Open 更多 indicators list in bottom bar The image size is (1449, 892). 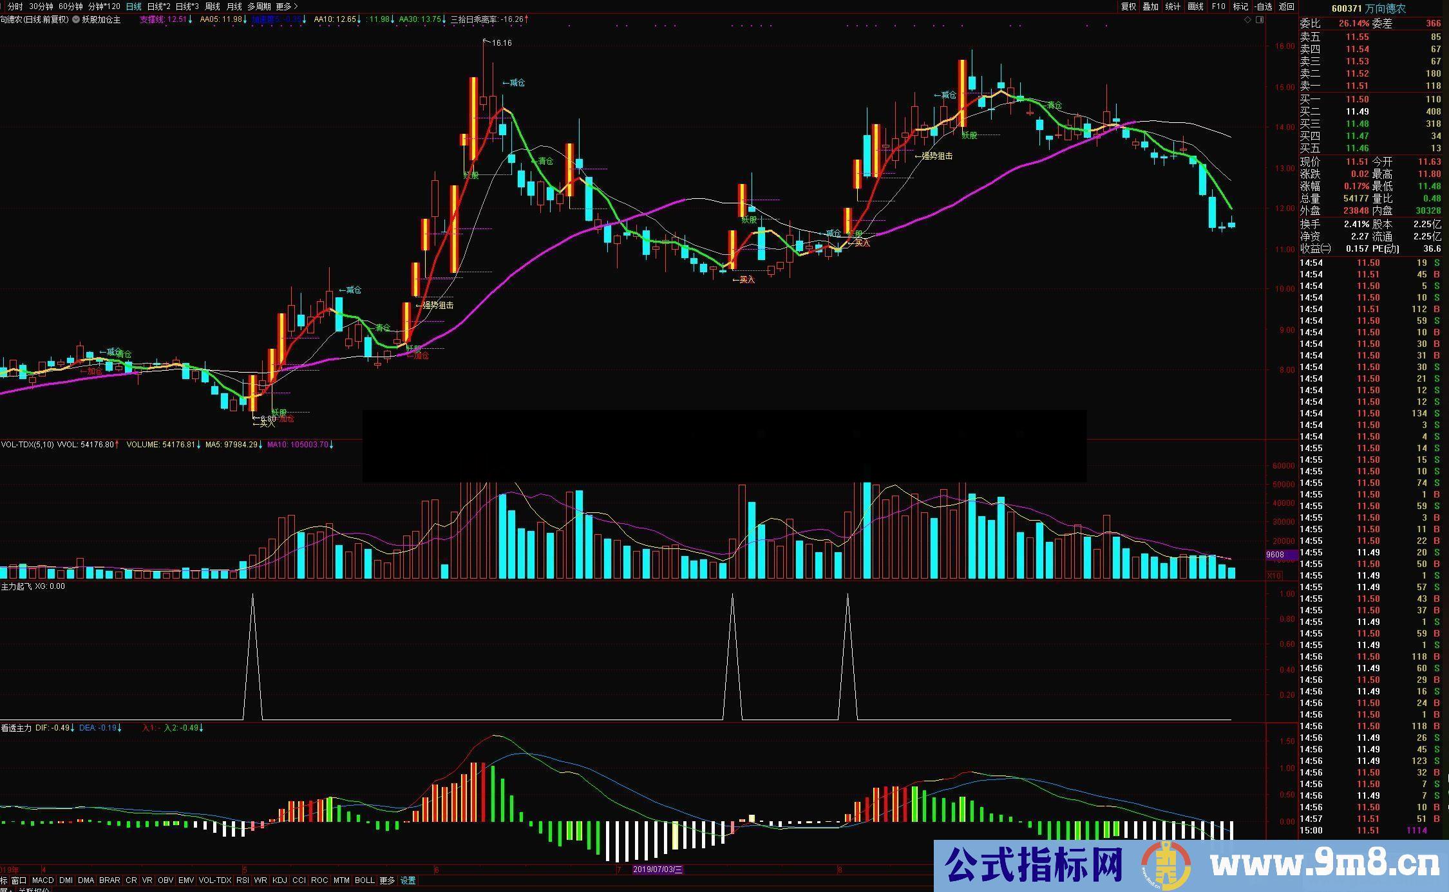[386, 880]
